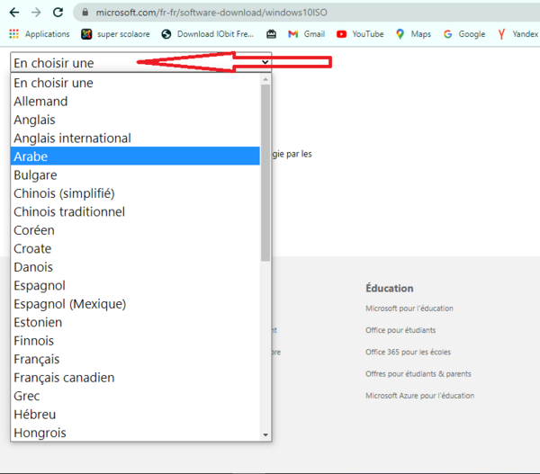Viewport: 540px width, 474px height.
Task: Open 'Office 365 pour les écoles' link
Action: [408, 352]
